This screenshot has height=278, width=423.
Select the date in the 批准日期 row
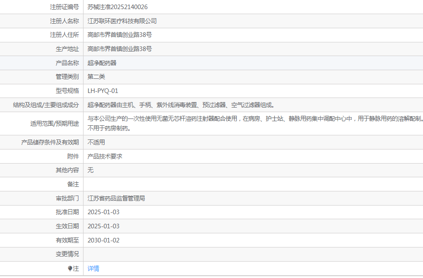103,212
